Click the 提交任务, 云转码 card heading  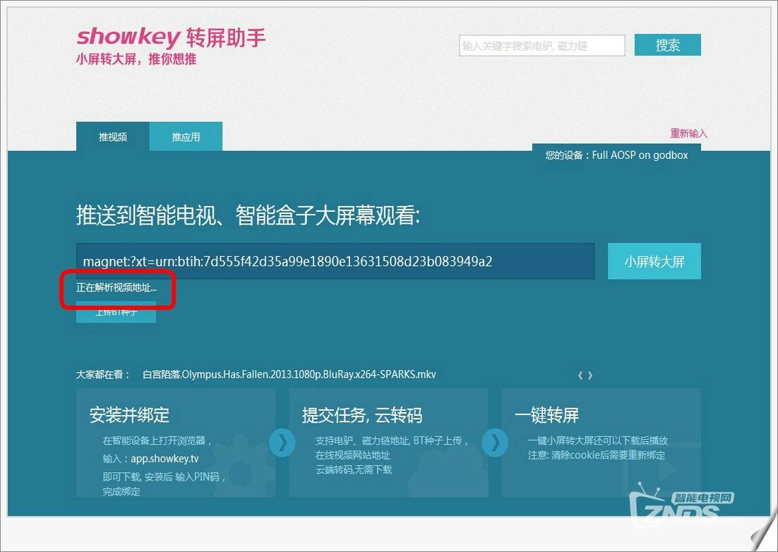362,415
